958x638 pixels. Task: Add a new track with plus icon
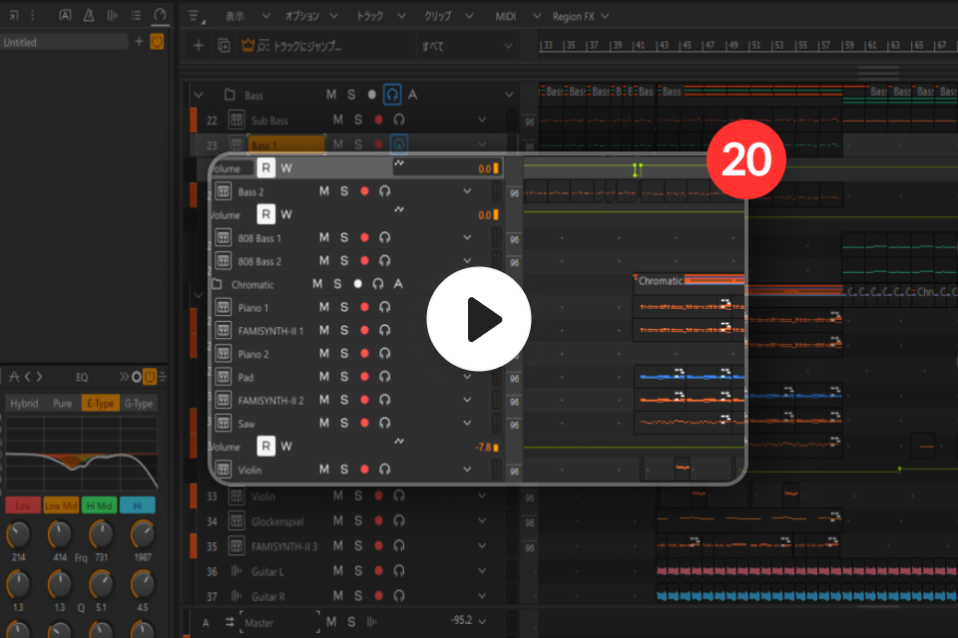[198, 45]
